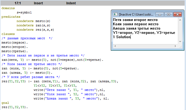
Task: Click the 'zan(петя, Y)' rule line
Action: pyautogui.click(x=53, y=60)
